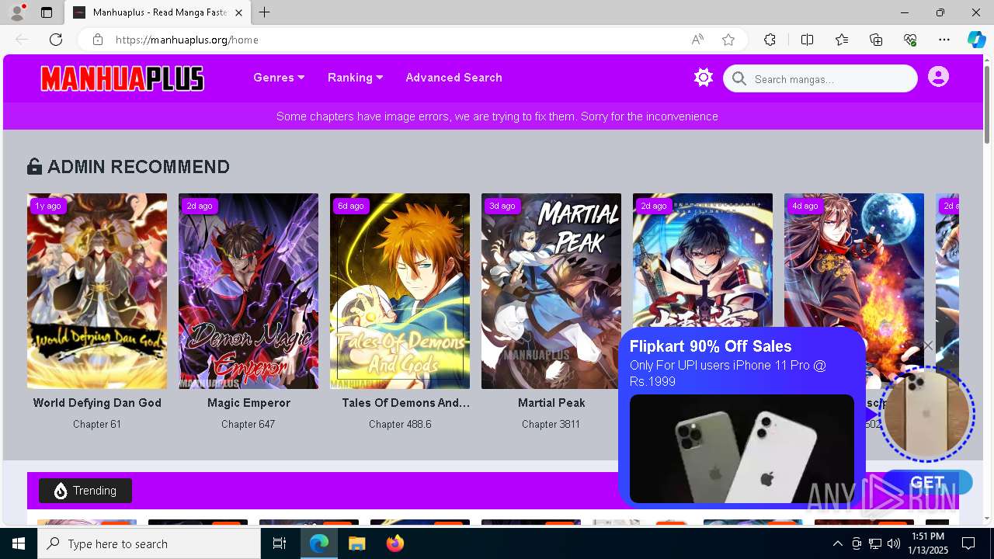Open Chapter 647 link
The image size is (994, 559).
[x=248, y=424]
